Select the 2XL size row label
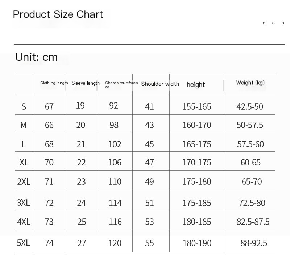The width and height of the screenshot is (290, 264). (24, 181)
